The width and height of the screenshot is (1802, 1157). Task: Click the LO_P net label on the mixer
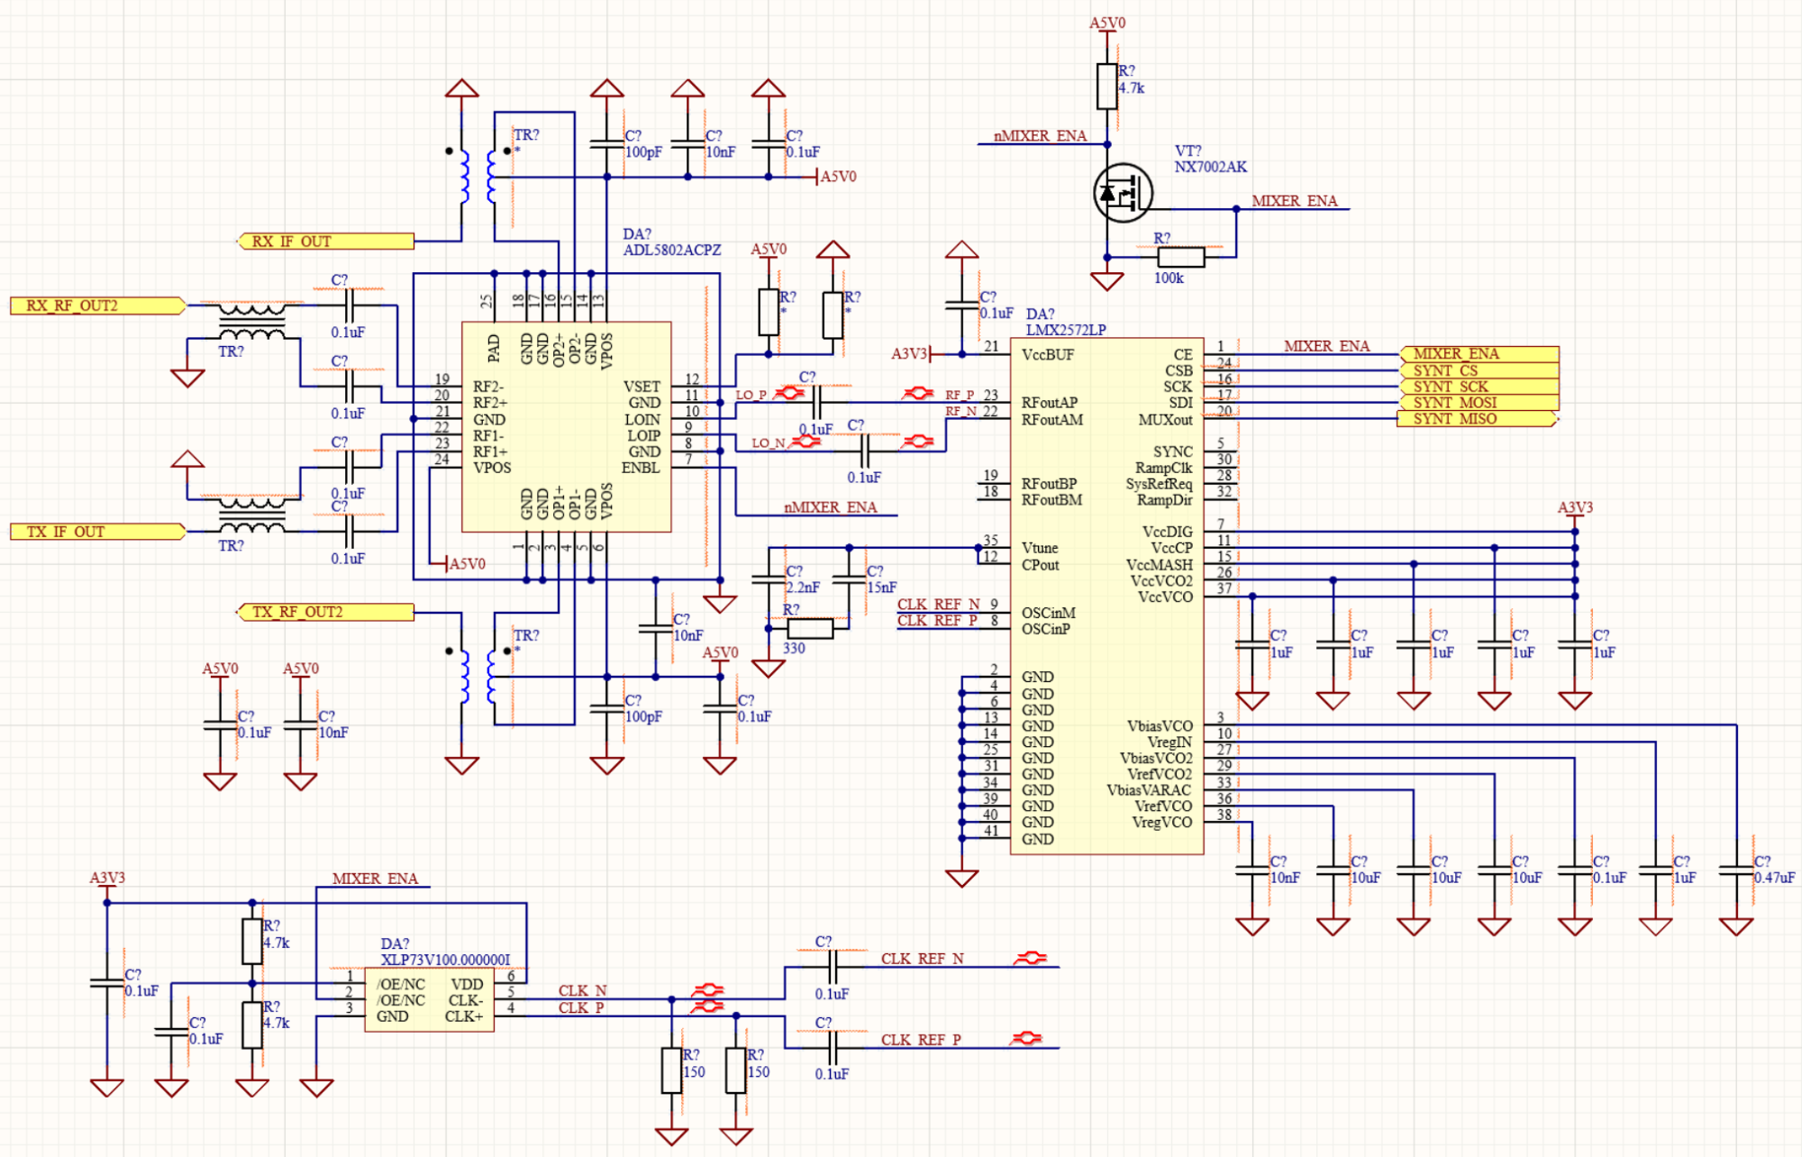pos(751,395)
